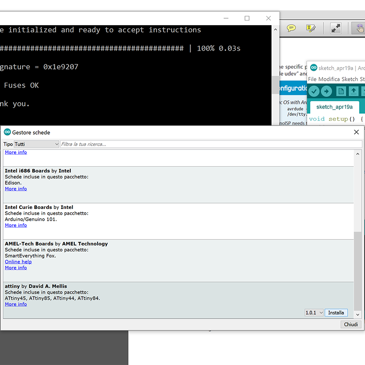Screen dimensions: 365x365
Task: Maximize the avrdude console window
Action: coord(247,18)
